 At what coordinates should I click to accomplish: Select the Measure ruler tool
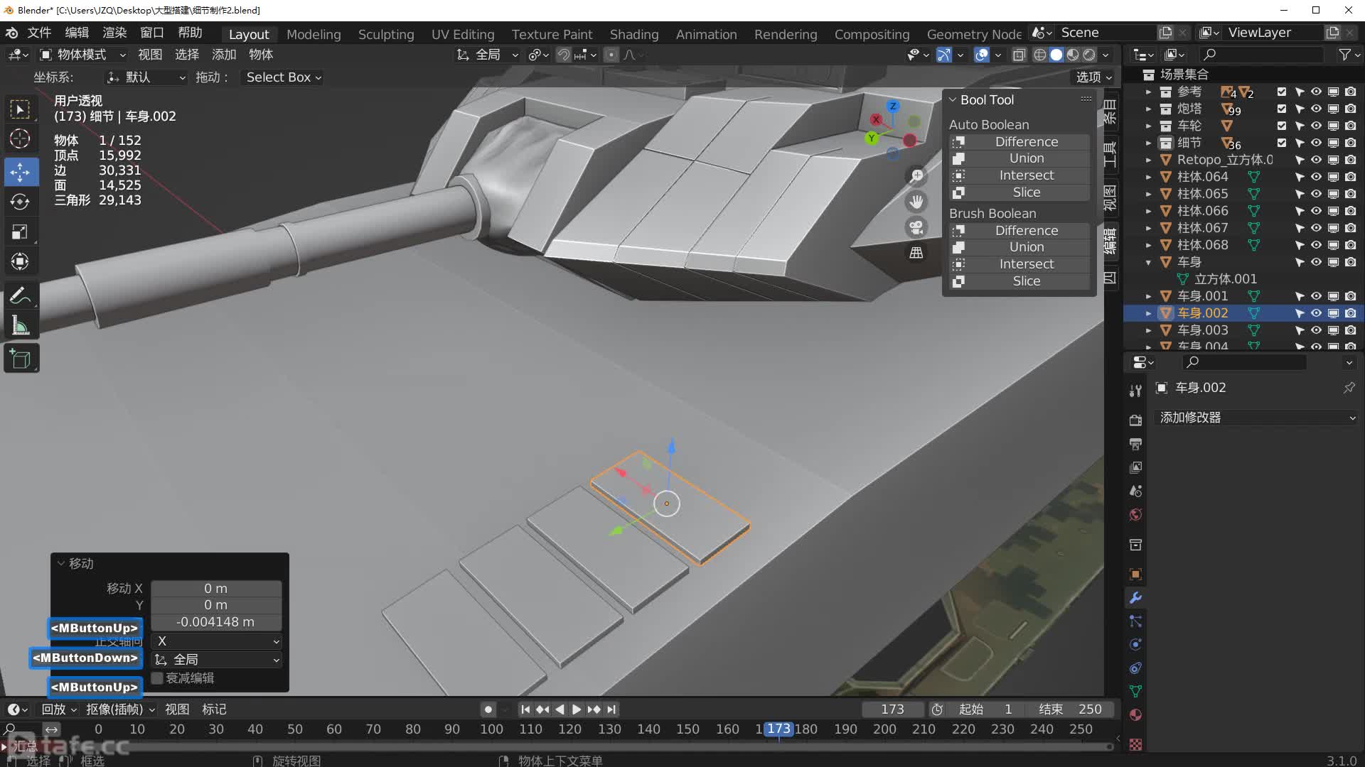20,326
